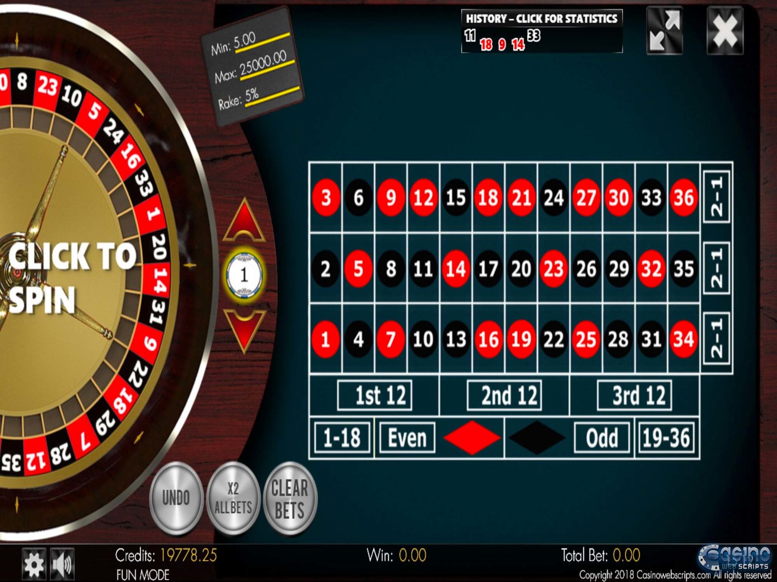
Task: Bet on the red diamond
Action: pos(472,437)
